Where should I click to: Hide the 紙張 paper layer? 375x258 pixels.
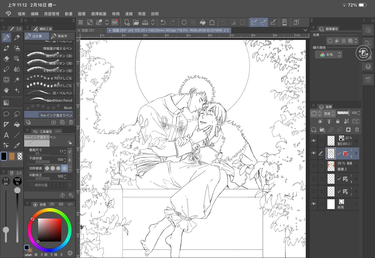[314, 204]
